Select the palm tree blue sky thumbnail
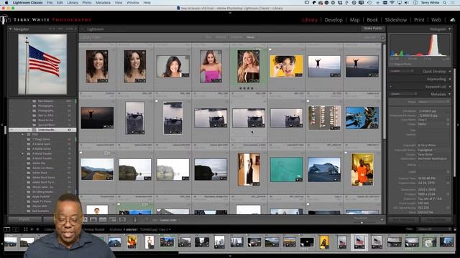 (x=362, y=118)
